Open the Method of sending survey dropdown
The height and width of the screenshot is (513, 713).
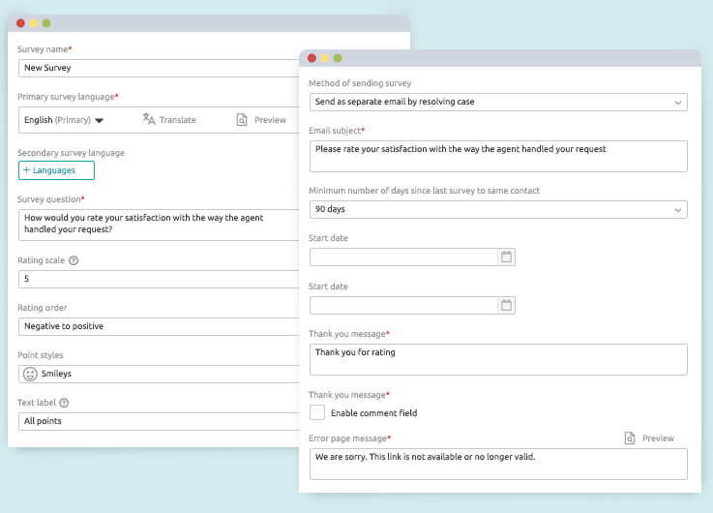click(498, 102)
